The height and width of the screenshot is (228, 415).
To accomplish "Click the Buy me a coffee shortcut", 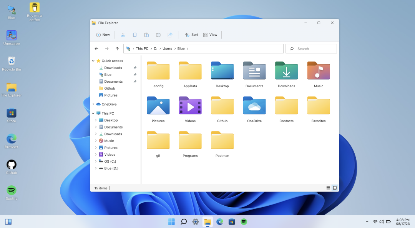I will (x=35, y=12).
